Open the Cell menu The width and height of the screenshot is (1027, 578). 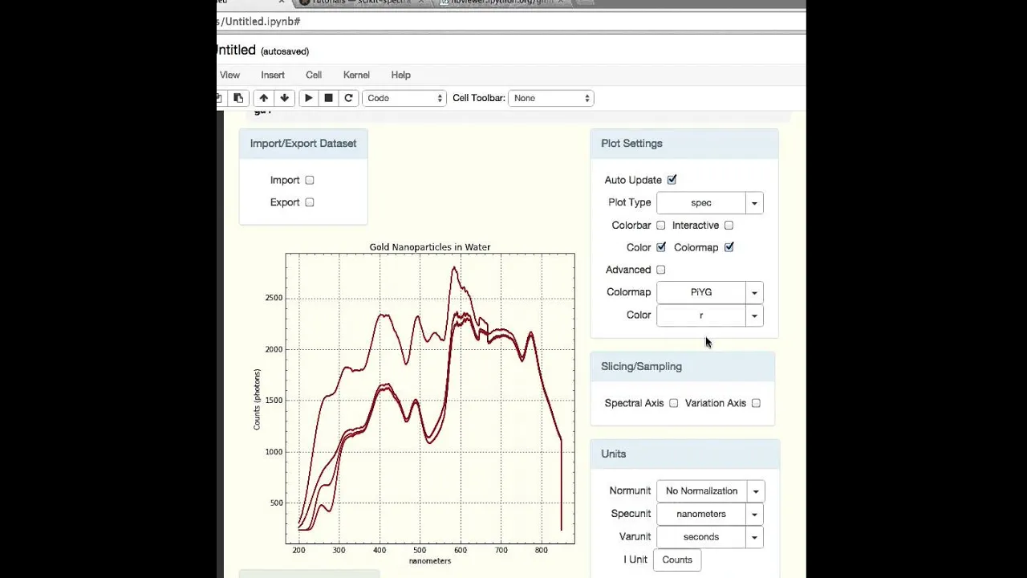pyautogui.click(x=314, y=75)
